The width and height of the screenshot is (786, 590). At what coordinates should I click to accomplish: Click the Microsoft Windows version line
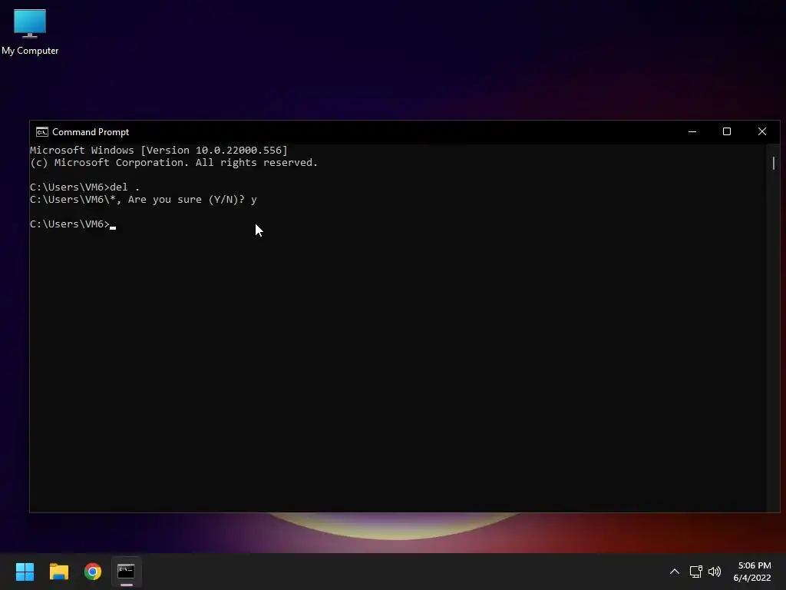[159, 151]
